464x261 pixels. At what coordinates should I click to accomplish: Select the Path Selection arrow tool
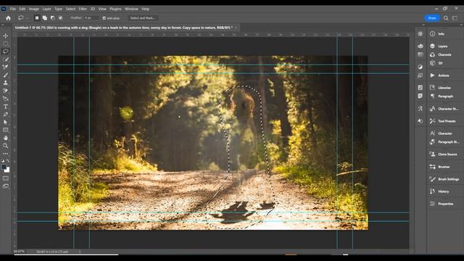pos(6,123)
